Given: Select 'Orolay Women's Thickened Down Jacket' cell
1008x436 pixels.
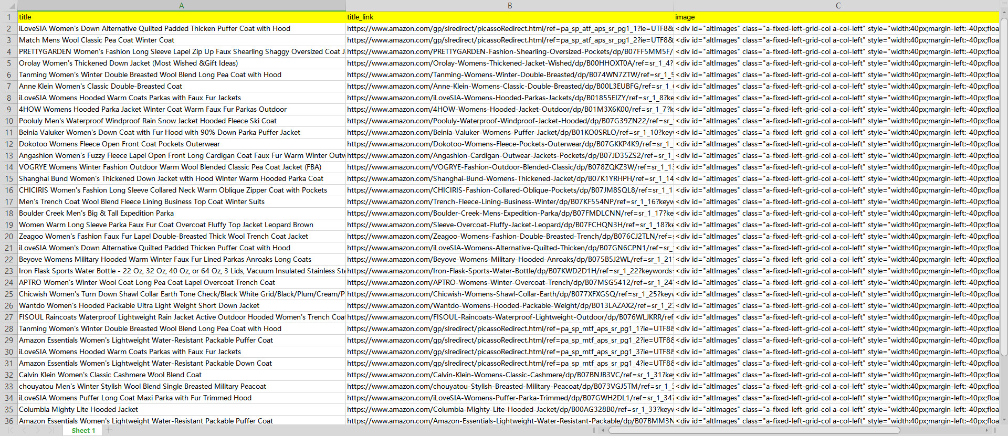Looking at the screenshot, I should coord(181,63).
